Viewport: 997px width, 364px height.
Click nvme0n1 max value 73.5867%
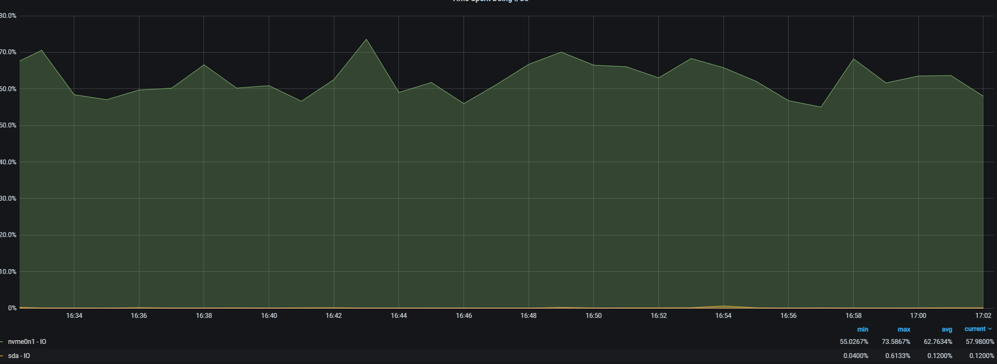click(896, 342)
